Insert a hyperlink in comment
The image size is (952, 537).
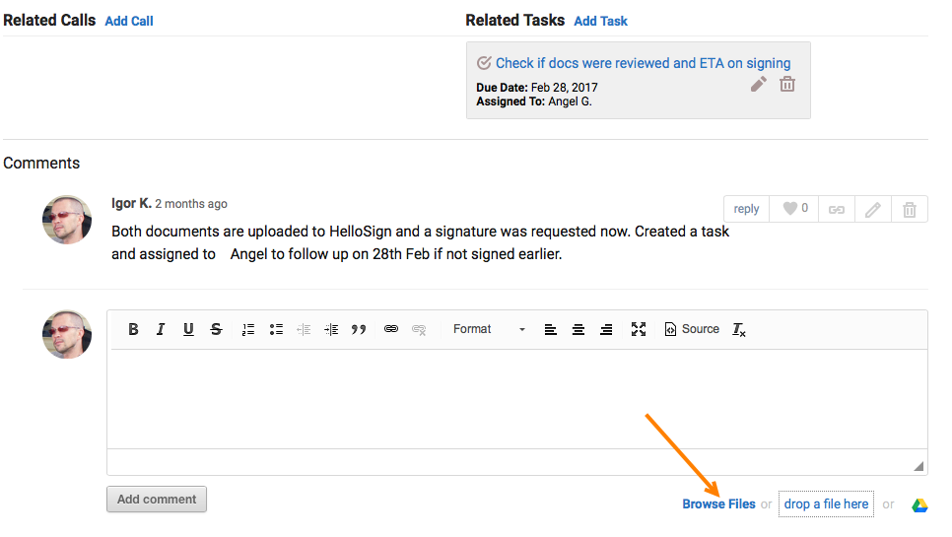coord(391,329)
